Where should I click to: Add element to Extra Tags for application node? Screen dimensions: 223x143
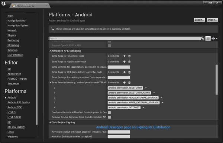click(124, 61)
